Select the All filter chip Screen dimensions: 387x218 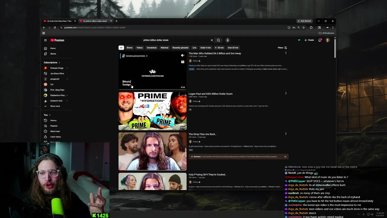(x=121, y=48)
